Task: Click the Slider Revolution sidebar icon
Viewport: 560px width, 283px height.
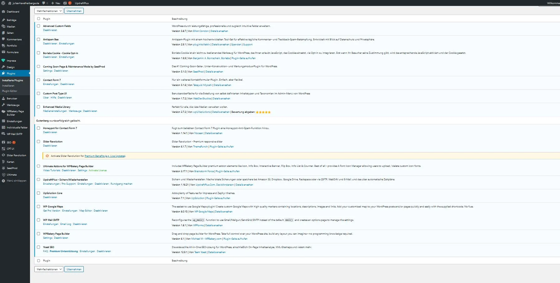Action: click(x=3, y=155)
